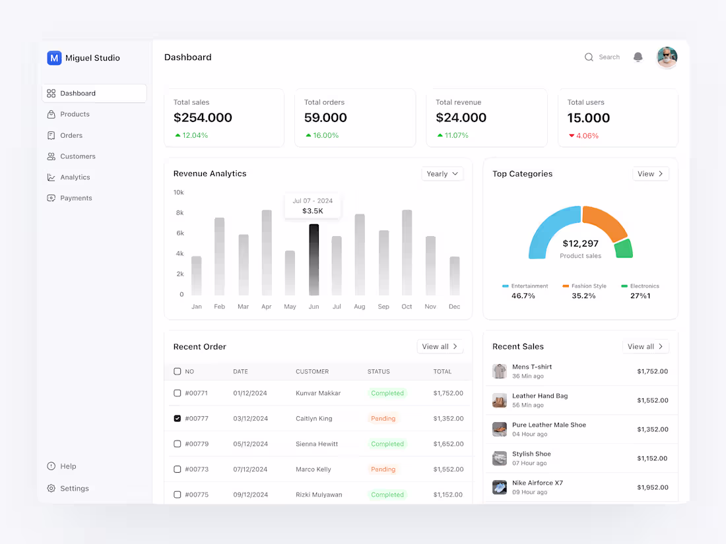Select the Payments icon
The width and height of the screenshot is (726, 544).
pos(51,198)
